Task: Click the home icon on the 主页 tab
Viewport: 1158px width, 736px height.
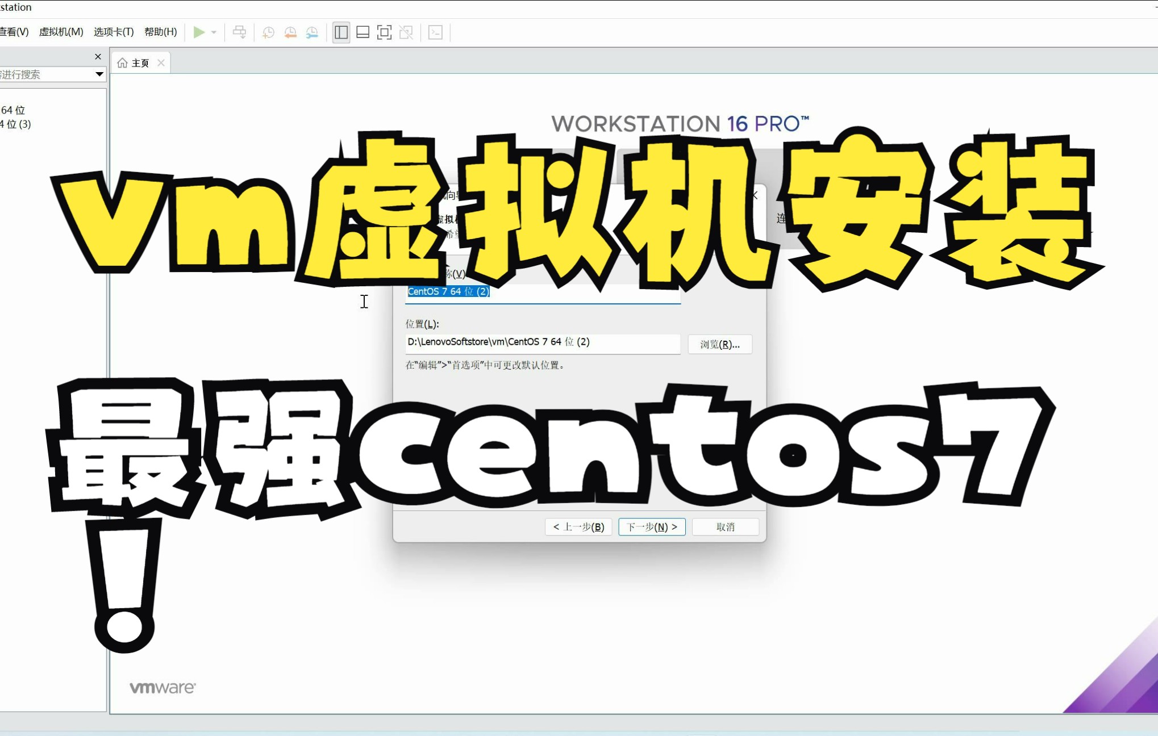Action: pyautogui.click(x=123, y=62)
